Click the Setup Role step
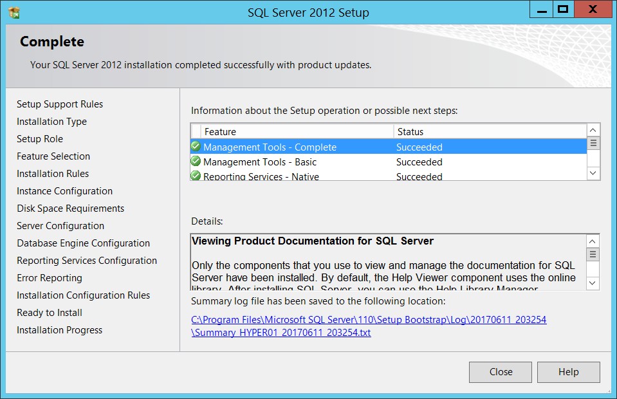 point(40,139)
